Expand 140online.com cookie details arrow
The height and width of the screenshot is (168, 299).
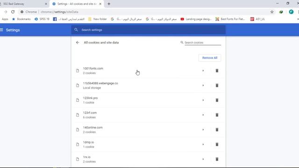pos(203,130)
